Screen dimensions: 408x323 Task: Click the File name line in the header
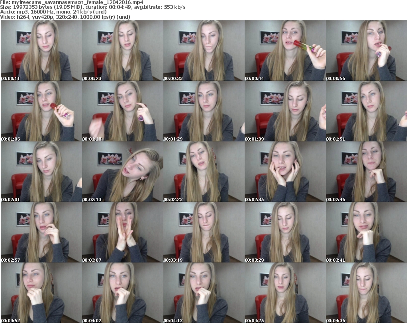coord(72,2)
